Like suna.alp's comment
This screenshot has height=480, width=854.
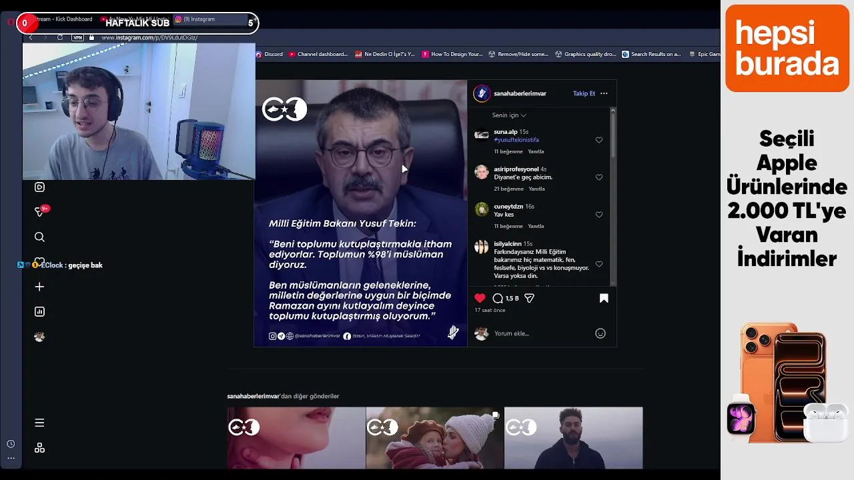(599, 140)
